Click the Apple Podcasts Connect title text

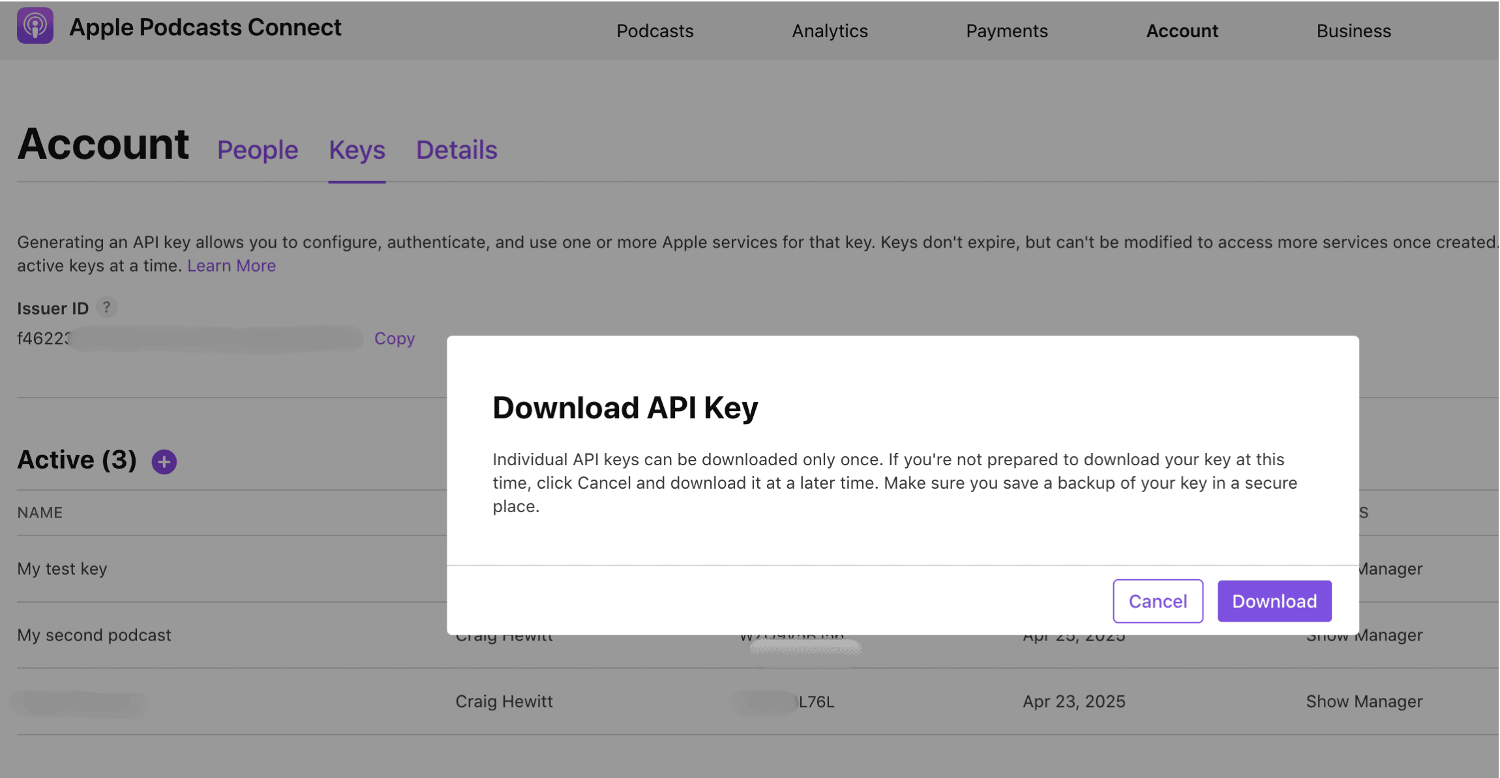[x=205, y=27]
